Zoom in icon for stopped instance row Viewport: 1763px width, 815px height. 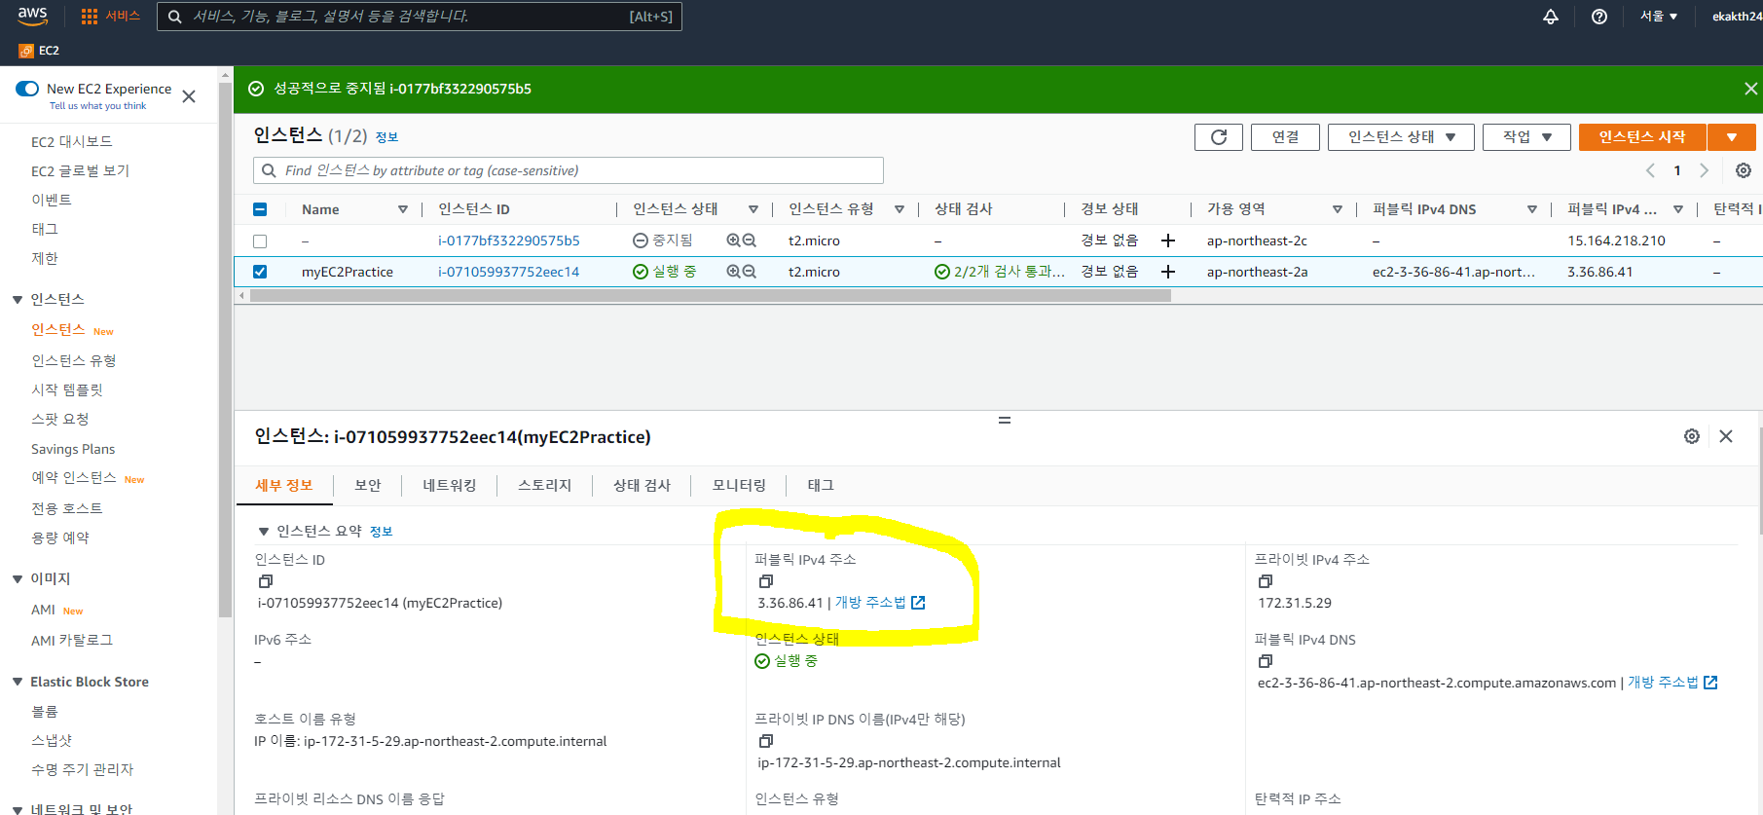[734, 241]
